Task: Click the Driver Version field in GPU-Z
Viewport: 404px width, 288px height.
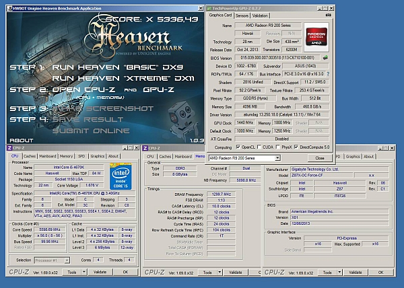Action: point(281,115)
